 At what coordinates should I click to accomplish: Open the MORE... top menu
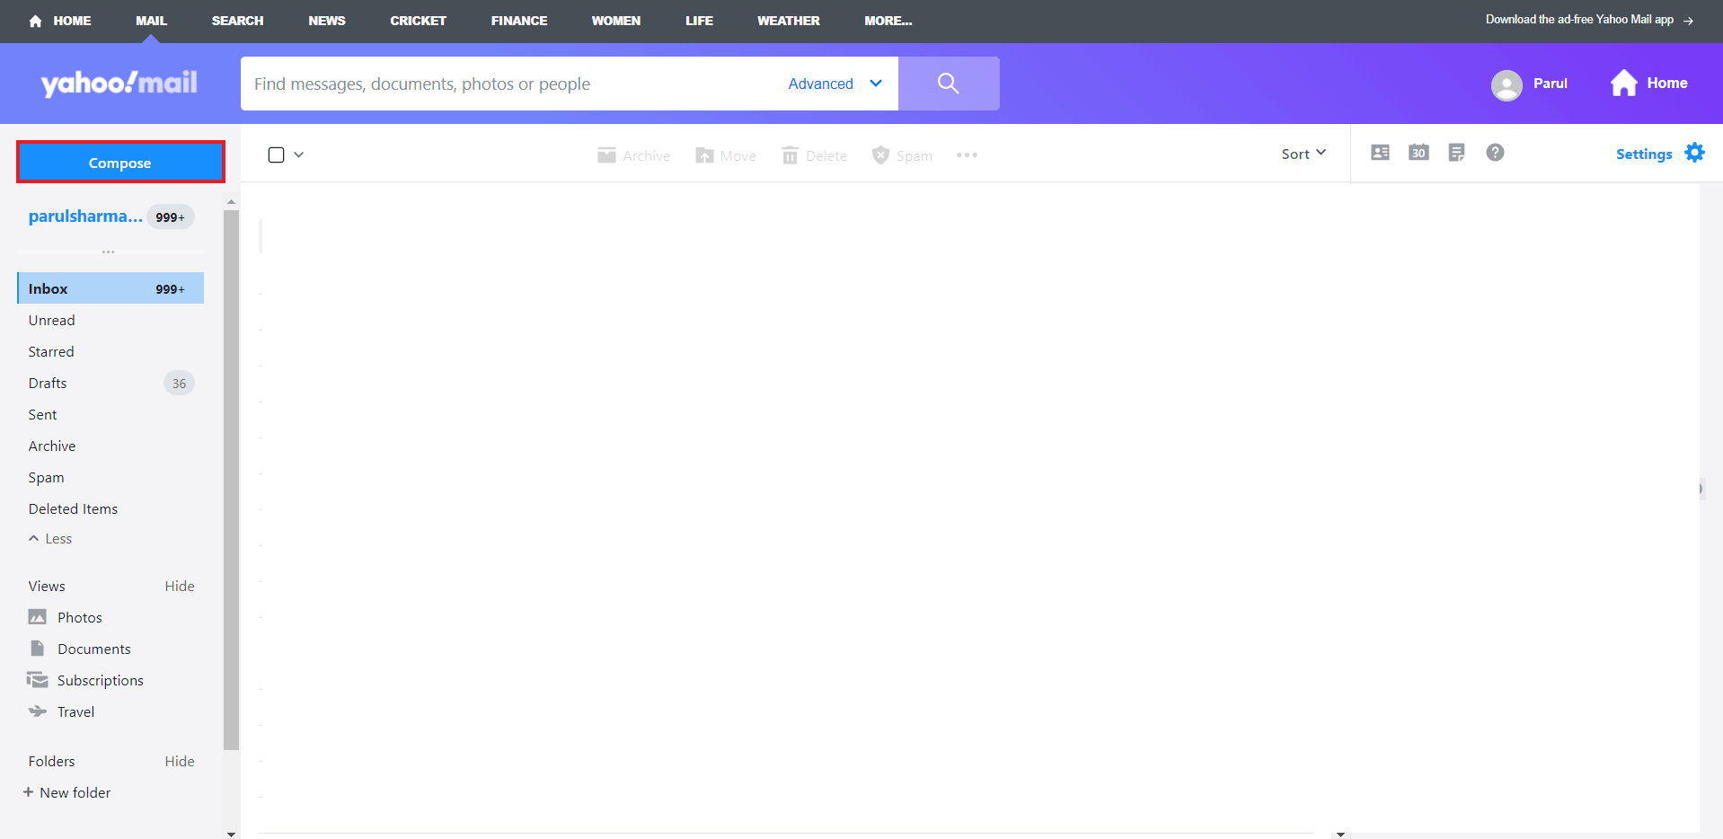tap(888, 21)
